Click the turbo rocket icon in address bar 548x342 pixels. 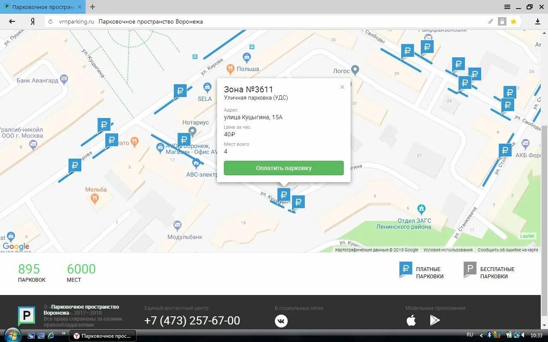coord(491,21)
